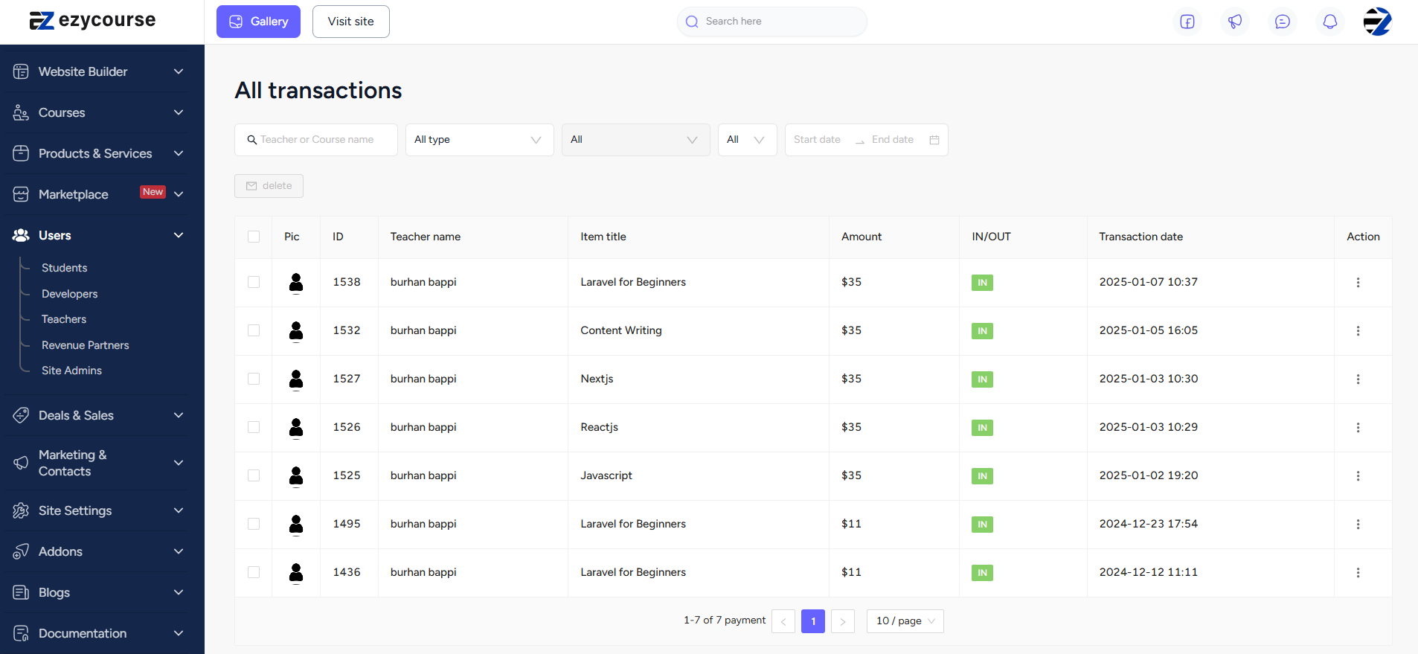
Task: Open actions menu for transaction 1538
Action: click(x=1358, y=283)
